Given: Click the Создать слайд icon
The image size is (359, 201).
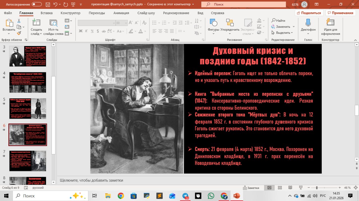Looking at the screenshot, I should pos(36,23).
